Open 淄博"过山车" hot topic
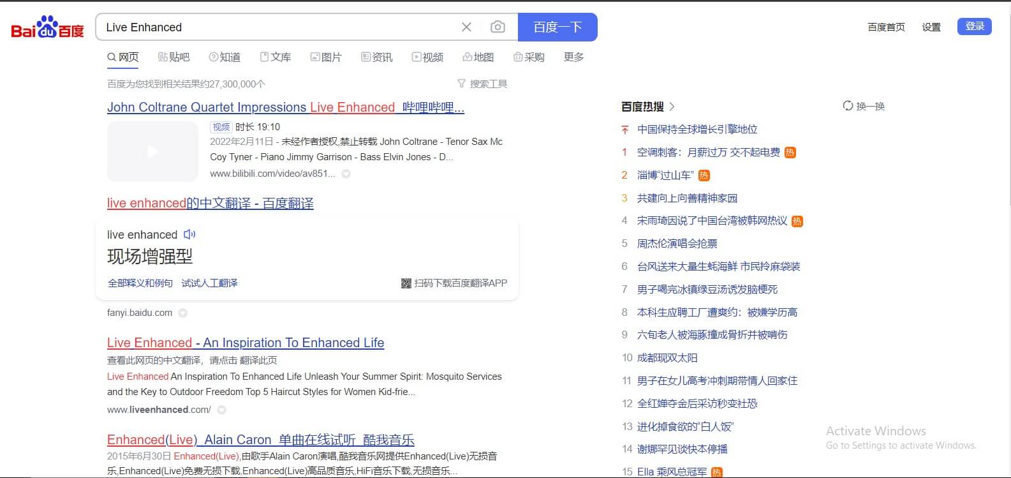The width and height of the screenshot is (1011, 478). [665, 175]
